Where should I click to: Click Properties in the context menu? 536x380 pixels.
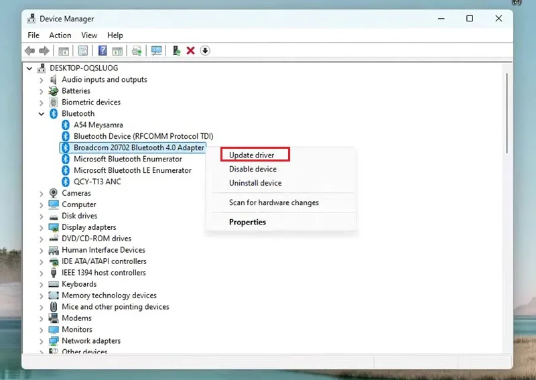247,222
